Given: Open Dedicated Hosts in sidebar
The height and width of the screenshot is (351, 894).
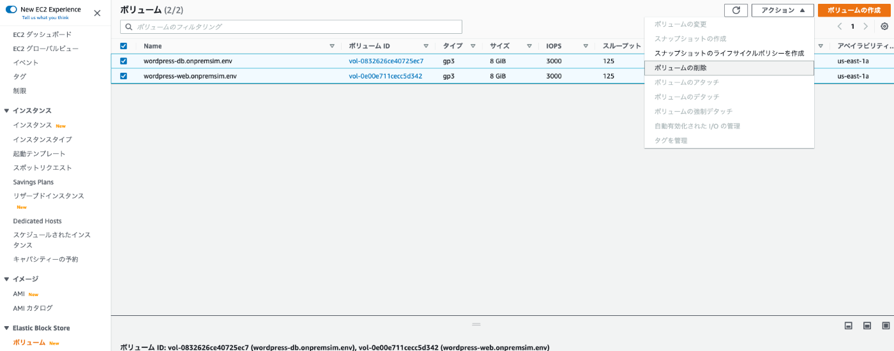Looking at the screenshot, I should [x=37, y=221].
